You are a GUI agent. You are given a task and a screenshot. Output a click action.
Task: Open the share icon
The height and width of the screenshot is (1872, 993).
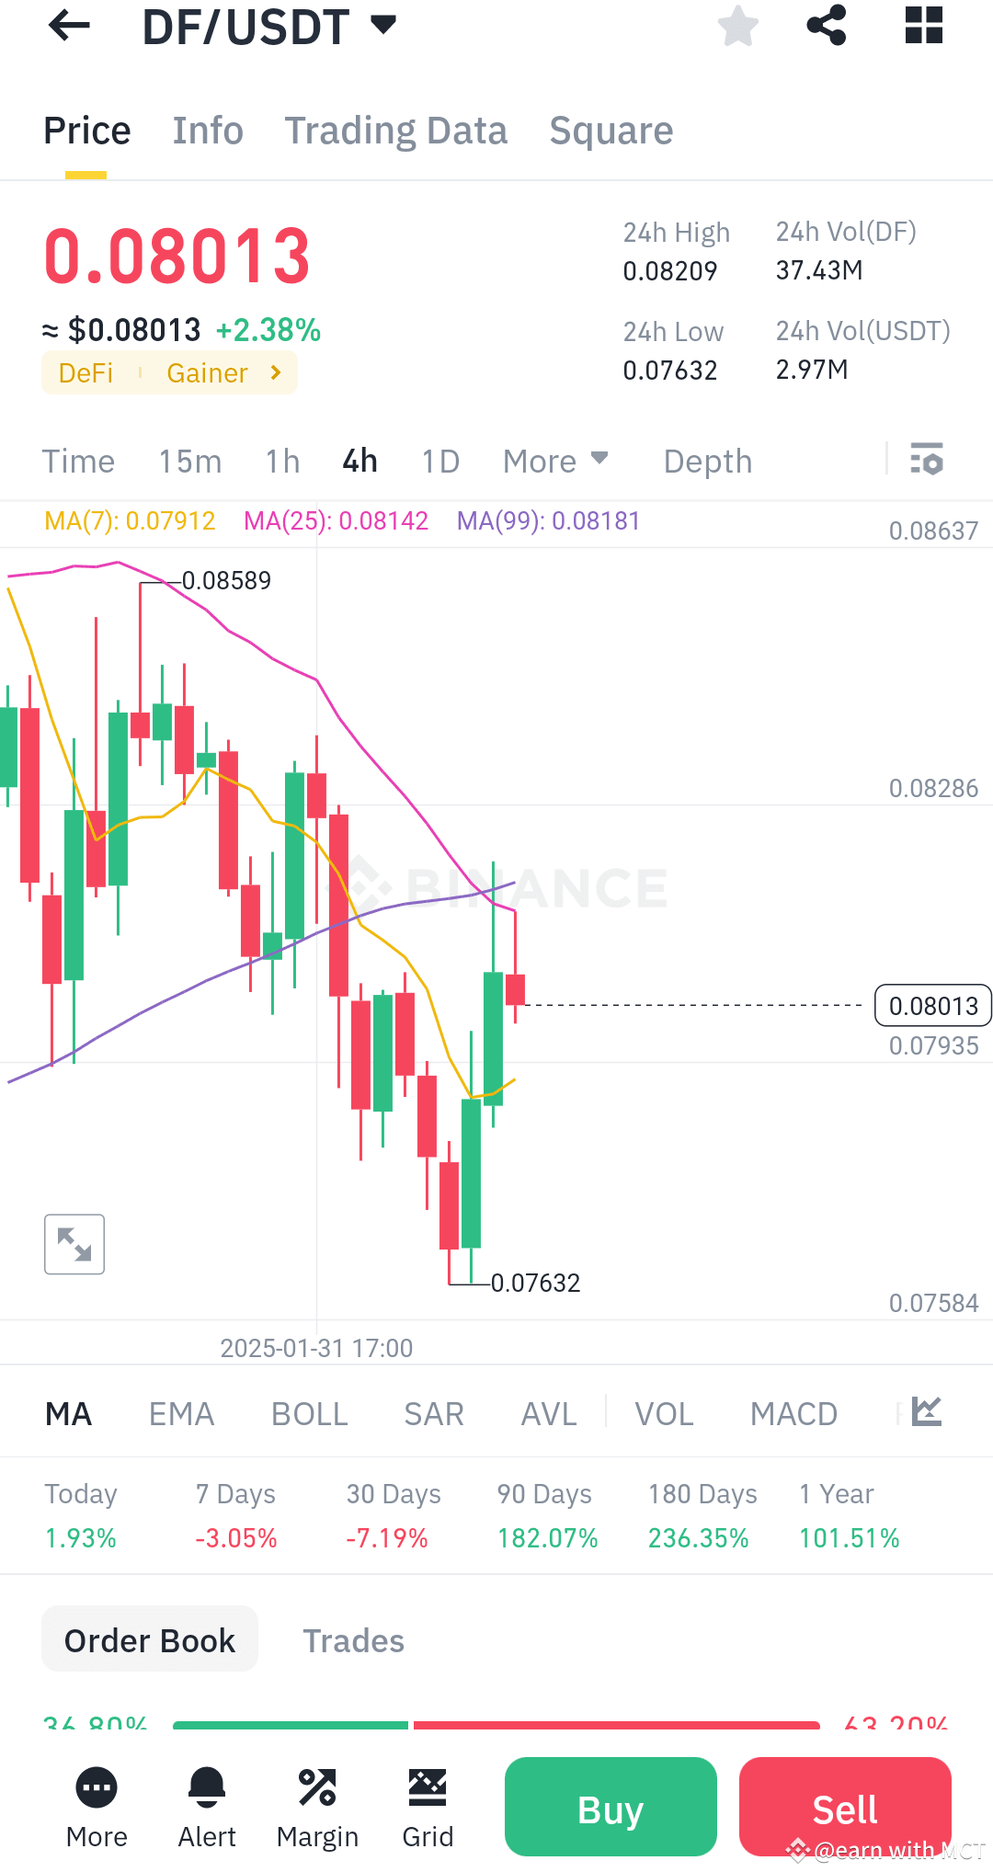[x=826, y=27]
